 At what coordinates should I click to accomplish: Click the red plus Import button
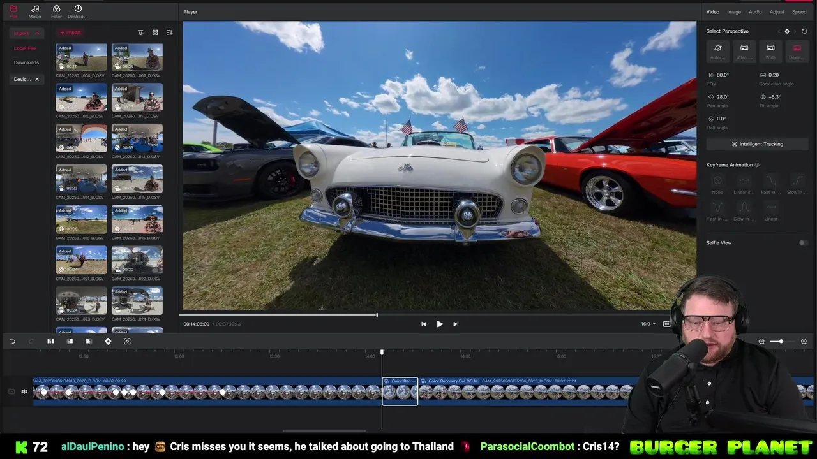pyautogui.click(x=70, y=33)
